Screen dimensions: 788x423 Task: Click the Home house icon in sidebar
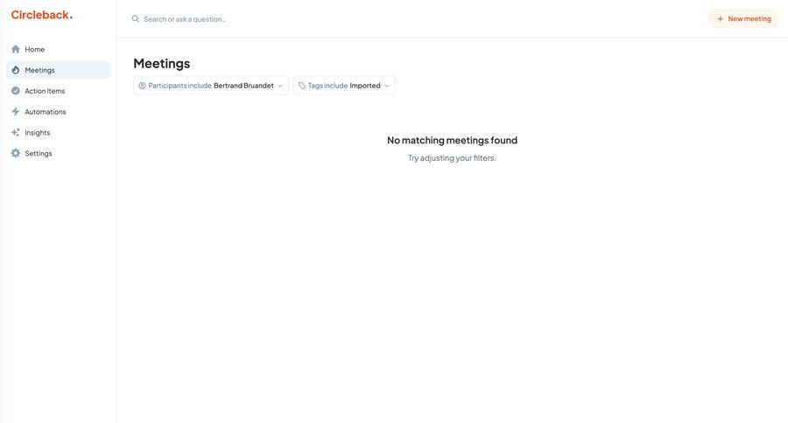(16, 49)
